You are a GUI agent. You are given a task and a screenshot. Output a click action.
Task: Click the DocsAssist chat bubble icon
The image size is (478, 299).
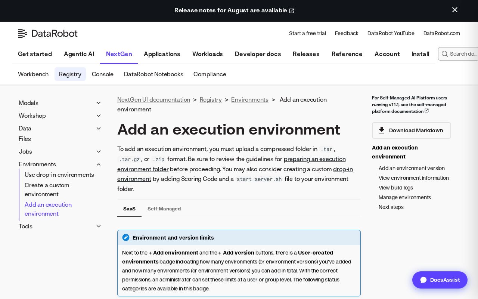(423, 280)
